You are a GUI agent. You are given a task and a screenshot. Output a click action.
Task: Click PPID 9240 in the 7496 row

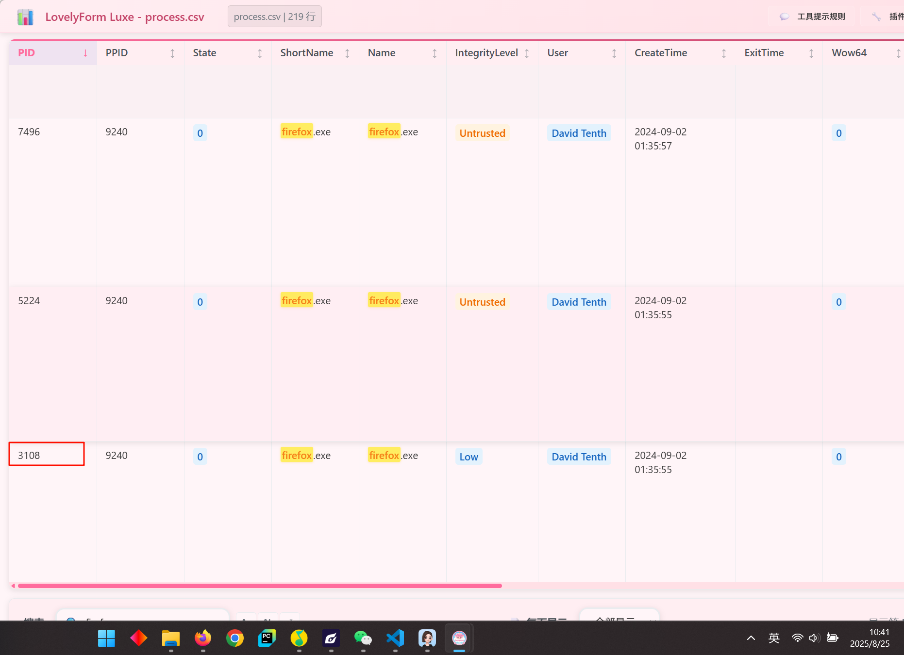[x=117, y=132]
